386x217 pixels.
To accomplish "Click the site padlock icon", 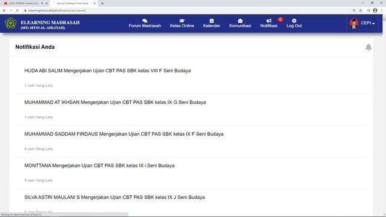I will click(25, 11).
